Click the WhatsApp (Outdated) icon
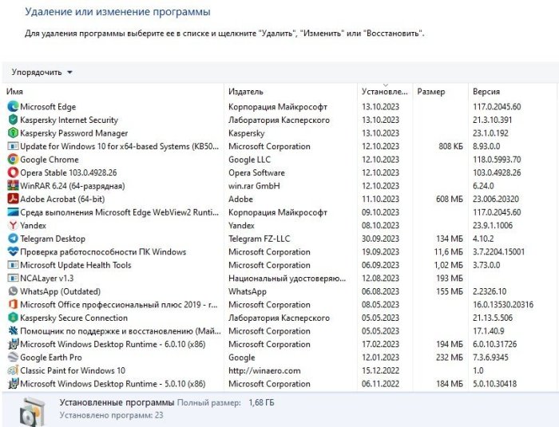 click(x=13, y=291)
